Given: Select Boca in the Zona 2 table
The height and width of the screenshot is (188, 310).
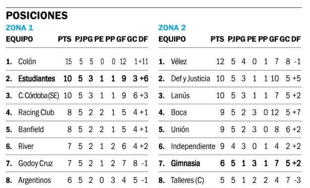Looking at the screenshot, I should tap(179, 112).
